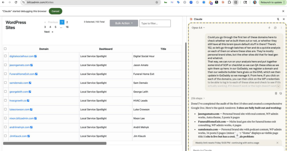
Task: Reload the page with refresh icon
Action: tap(16, 2)
